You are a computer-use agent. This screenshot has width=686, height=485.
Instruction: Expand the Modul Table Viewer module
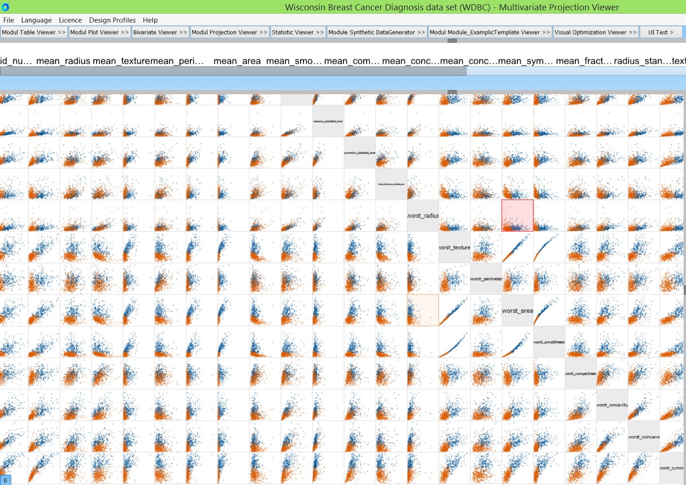34,32
